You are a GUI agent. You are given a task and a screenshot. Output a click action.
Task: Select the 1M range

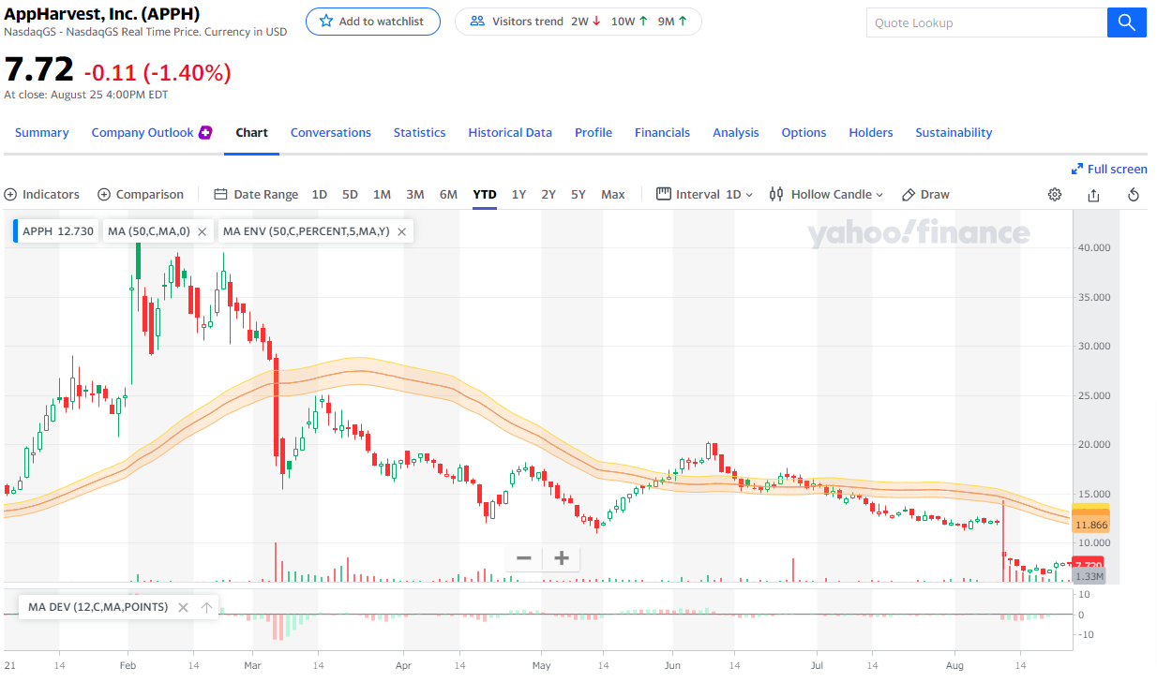[382, 195]
